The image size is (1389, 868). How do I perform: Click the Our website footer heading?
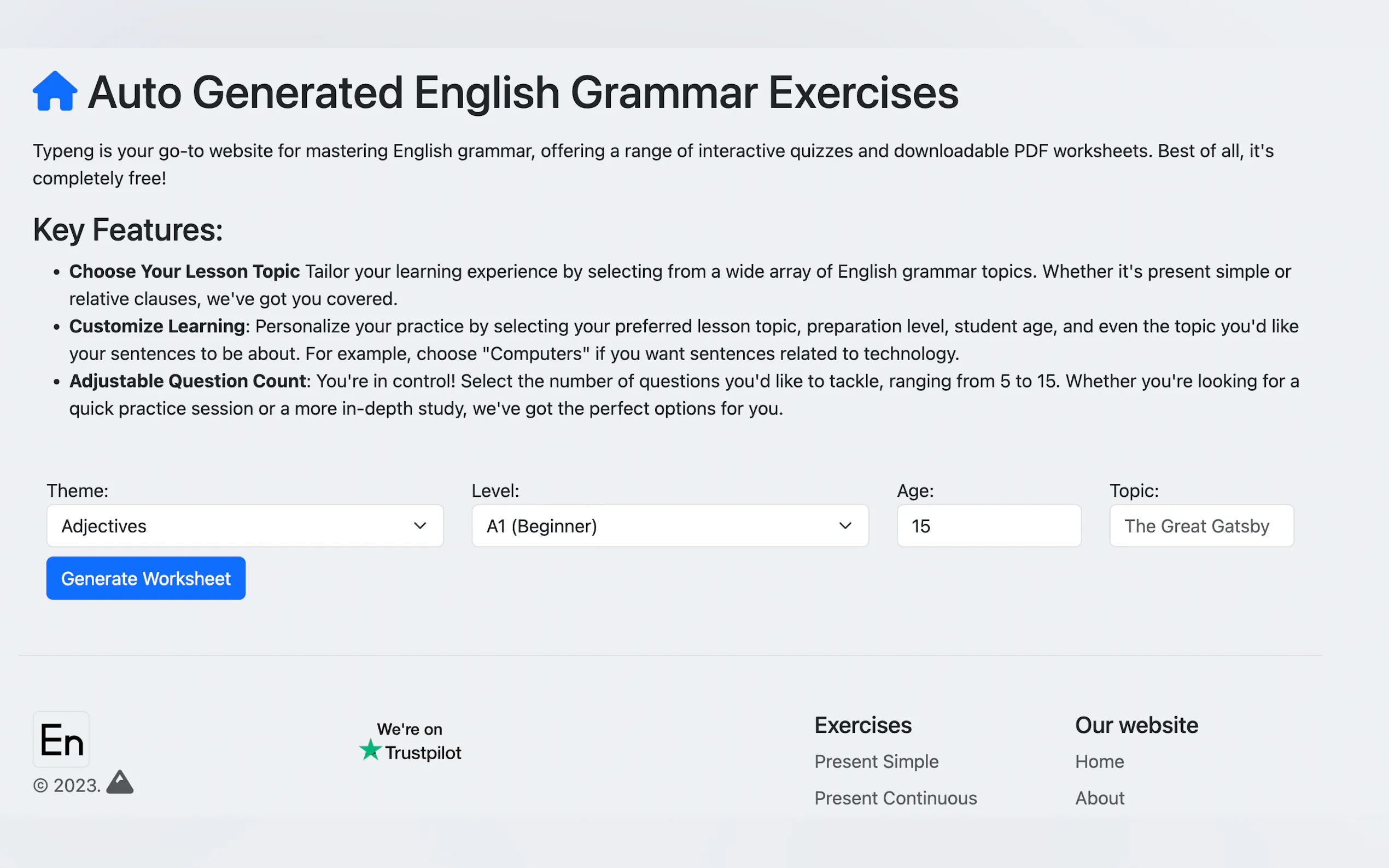click(x=1136, y=725)
